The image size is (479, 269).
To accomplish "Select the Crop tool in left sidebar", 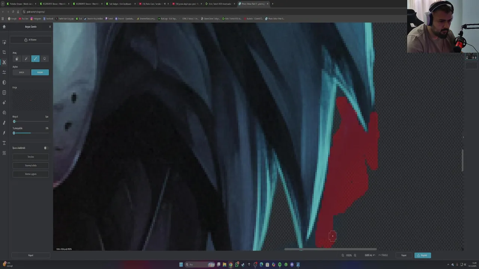I will coord(4,52).
